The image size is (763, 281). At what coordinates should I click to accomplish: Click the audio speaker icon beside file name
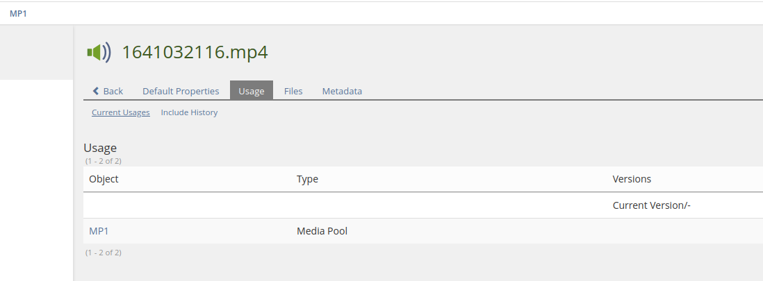tap(99, 52)
